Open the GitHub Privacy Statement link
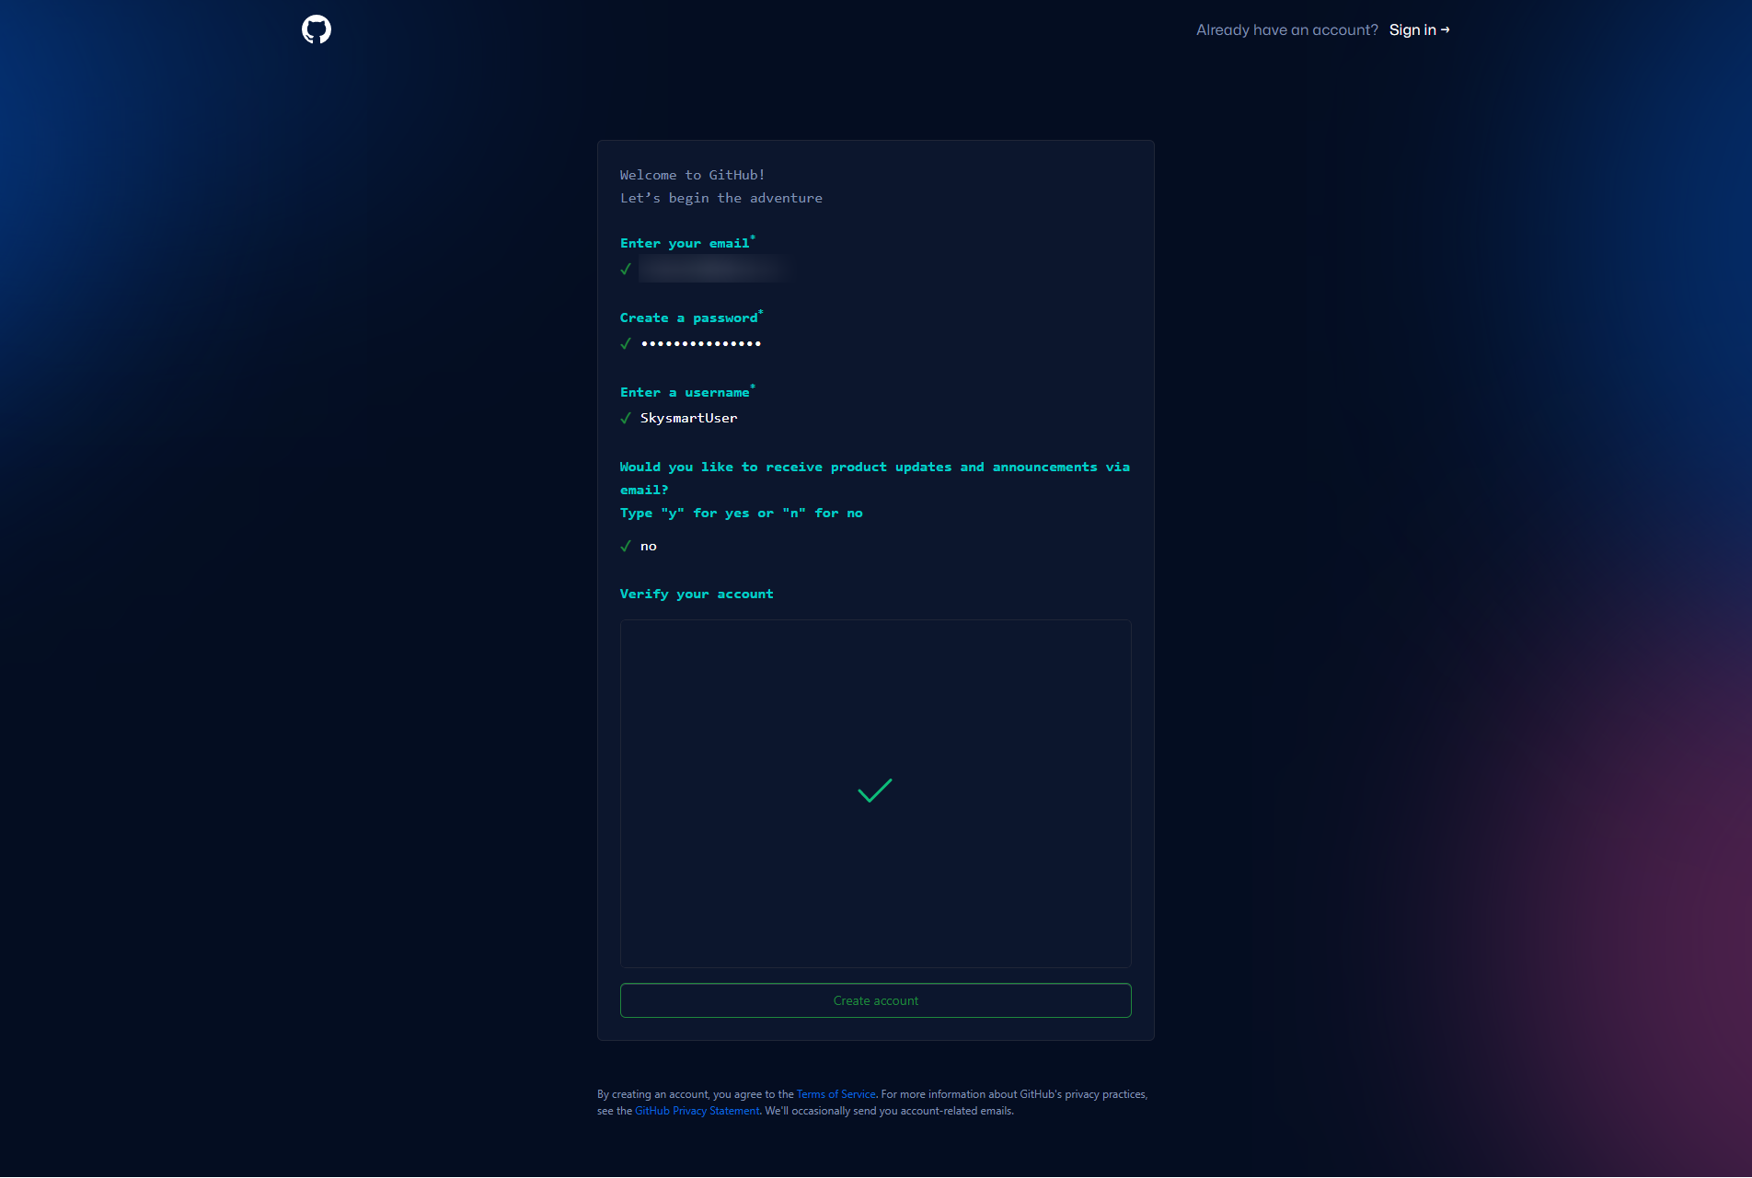 point(697,1111)
